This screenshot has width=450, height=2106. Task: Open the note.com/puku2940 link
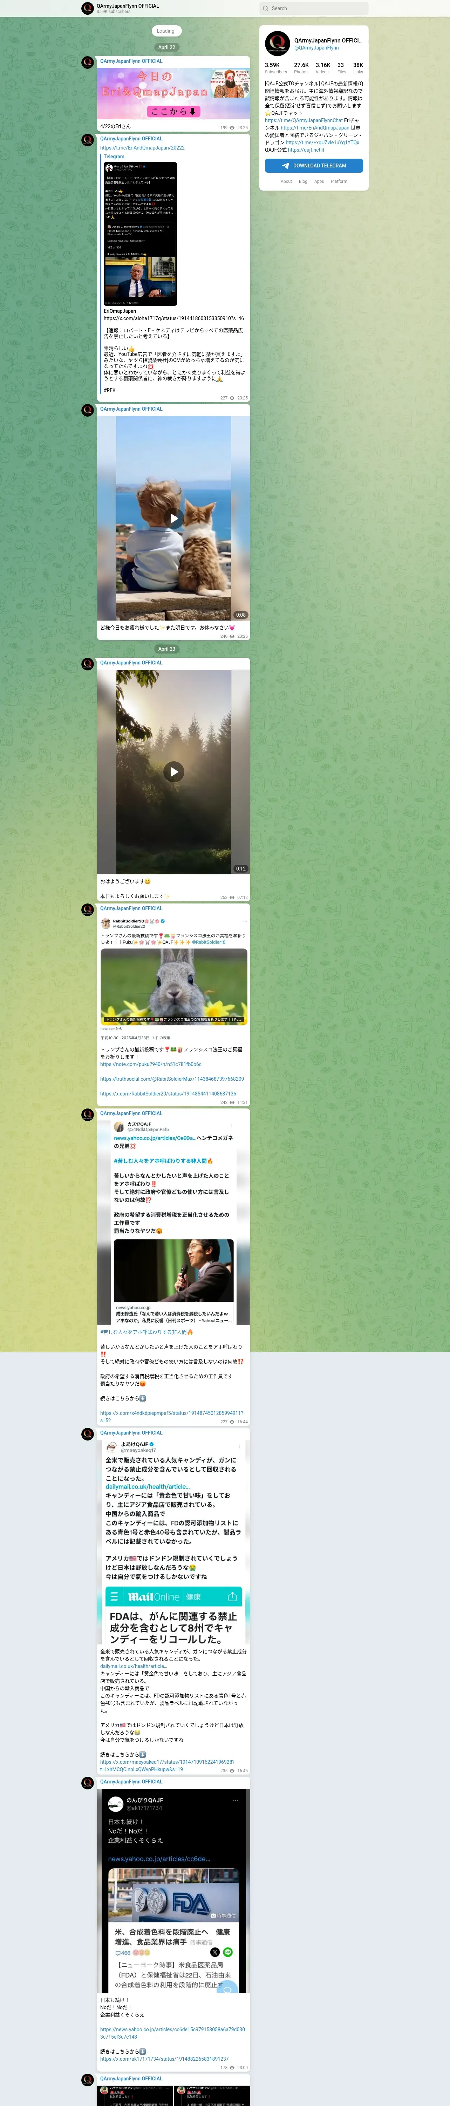pyautogui.click(x=151, y=1065)
